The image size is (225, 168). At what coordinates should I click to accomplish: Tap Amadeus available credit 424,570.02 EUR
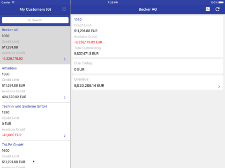[14, 97]
